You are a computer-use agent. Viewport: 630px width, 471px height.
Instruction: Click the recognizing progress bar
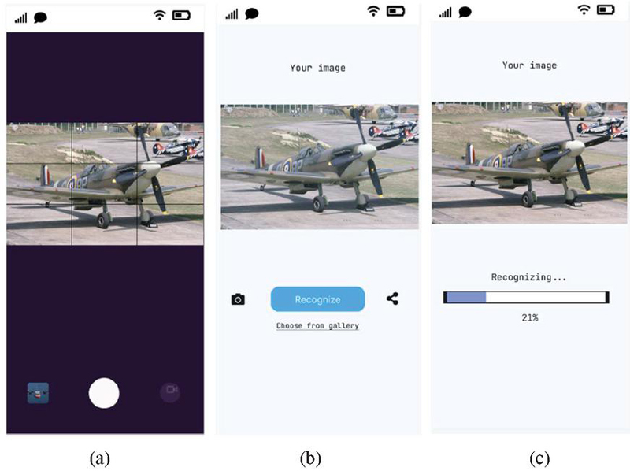526,298
